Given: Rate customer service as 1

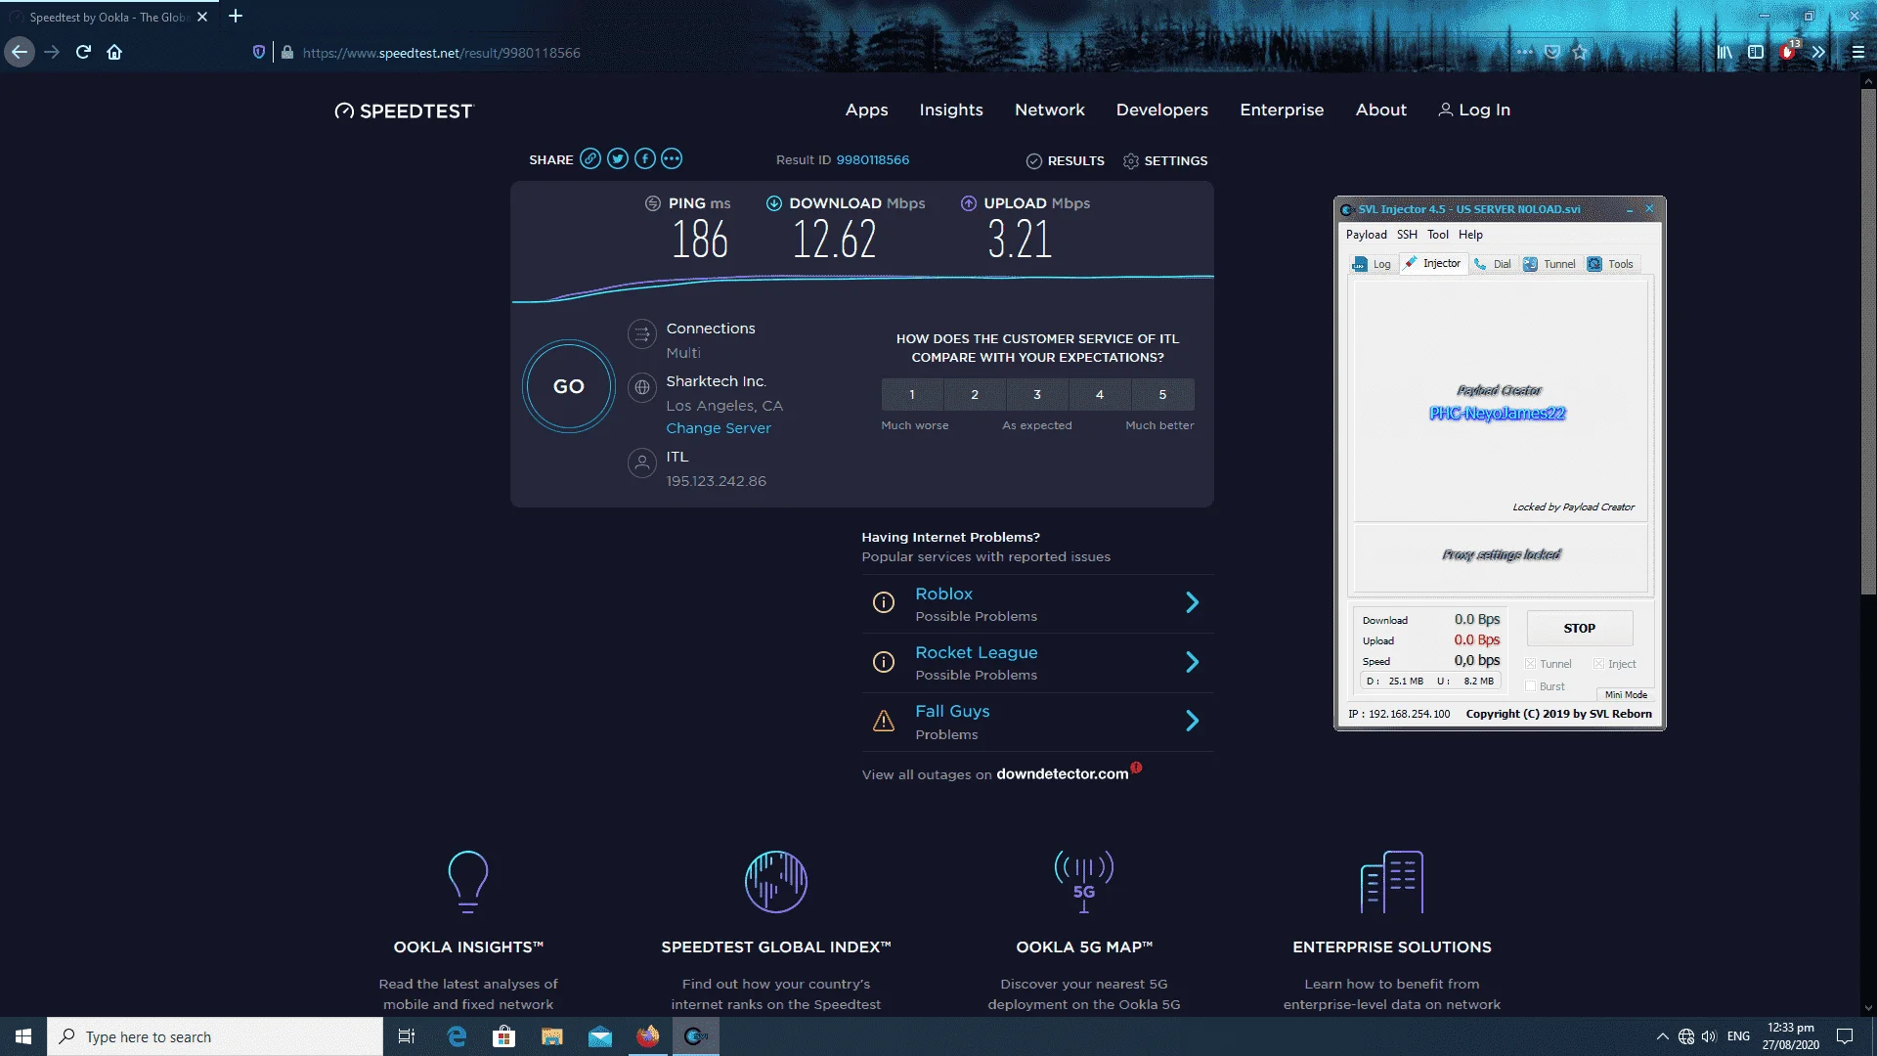Looking at the screenshot, I should [912, 395].
